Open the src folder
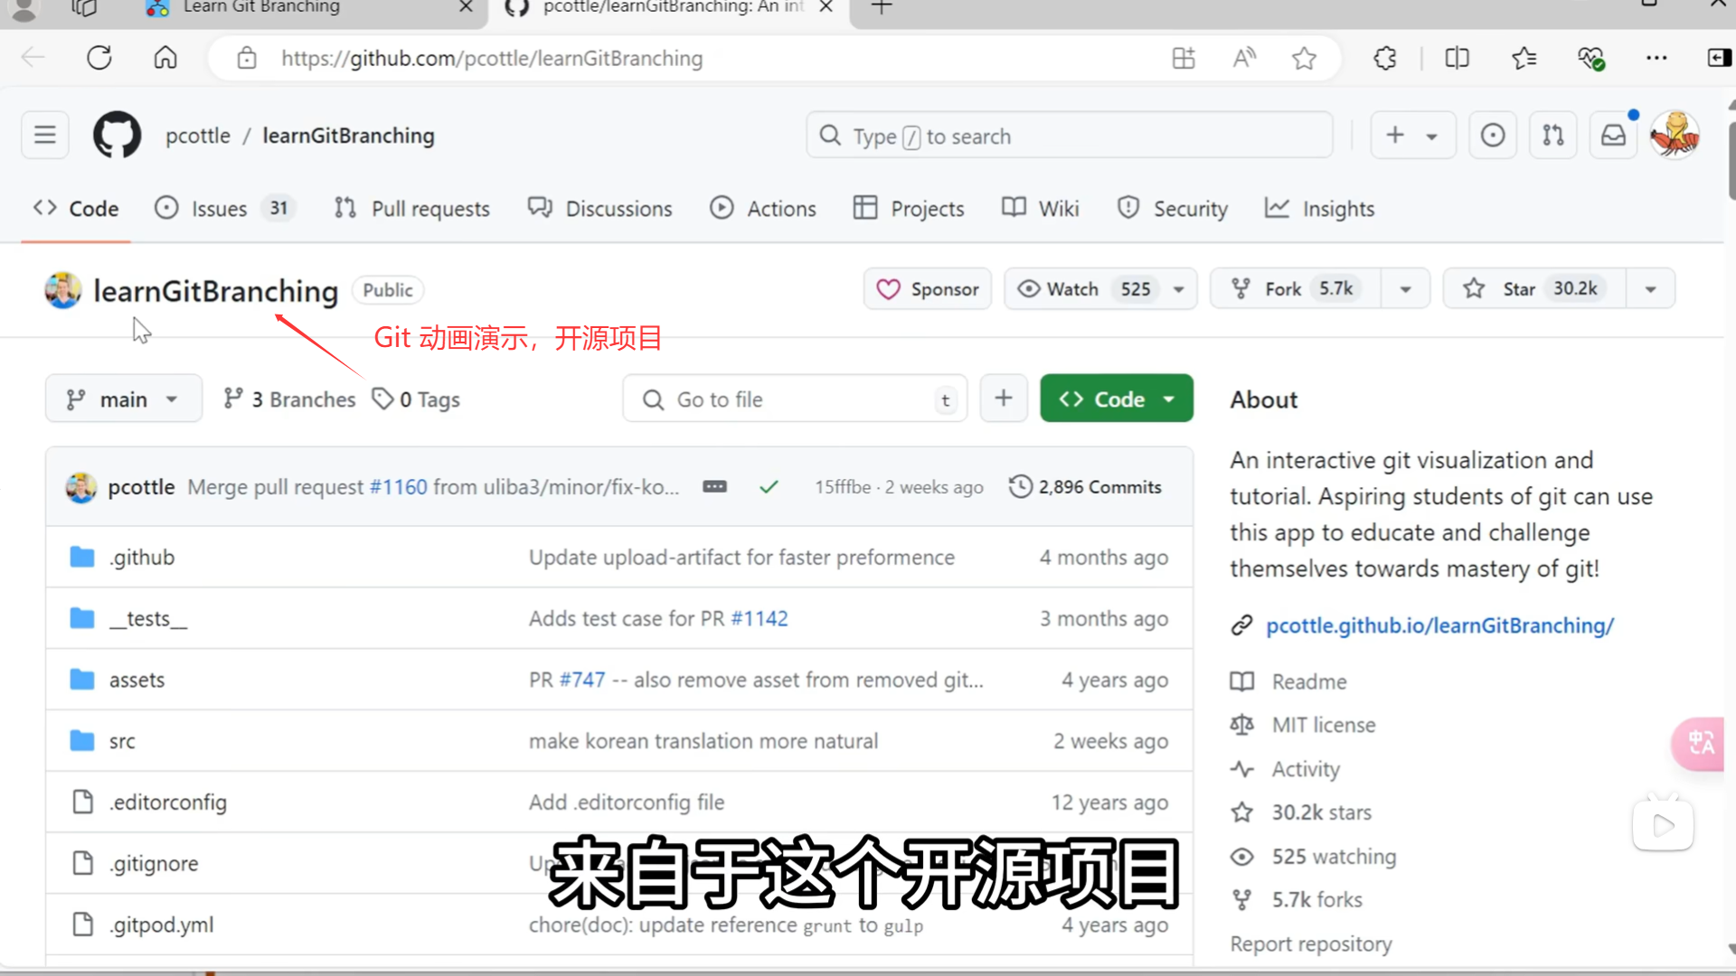 point(122,741)
